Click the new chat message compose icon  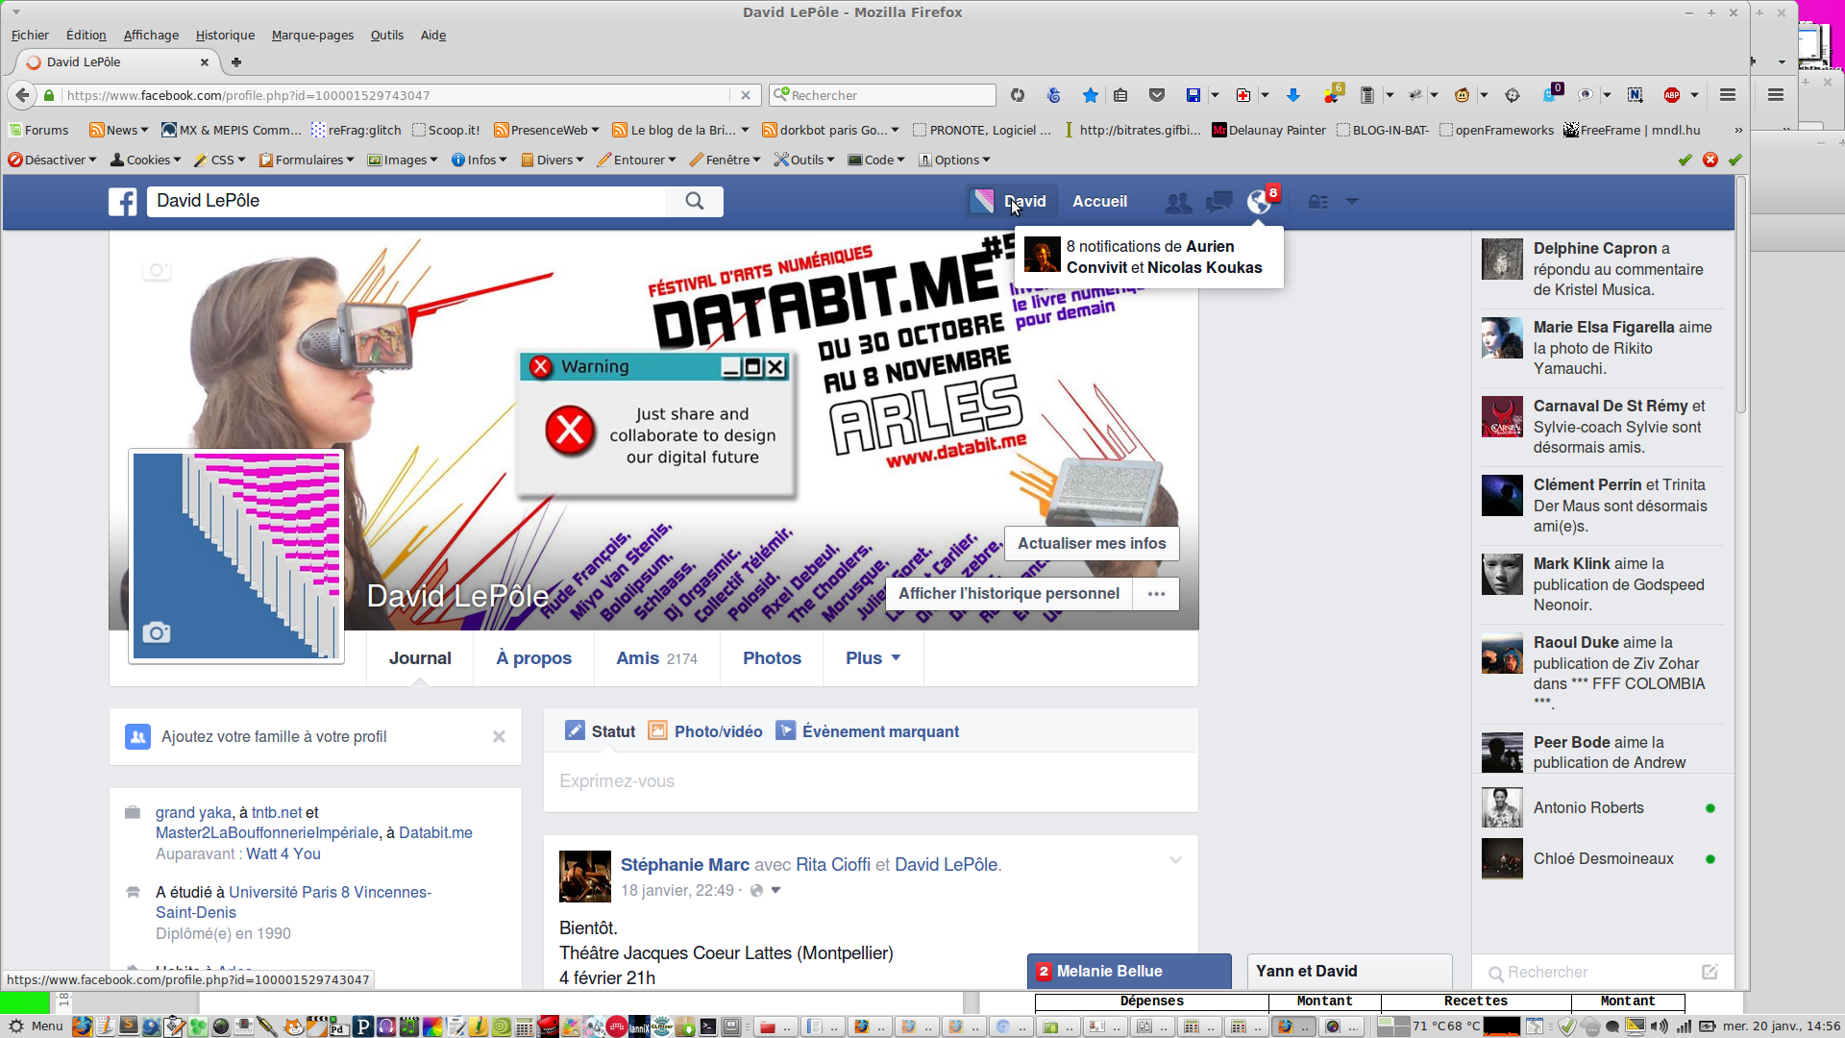tap(1710, 972)
